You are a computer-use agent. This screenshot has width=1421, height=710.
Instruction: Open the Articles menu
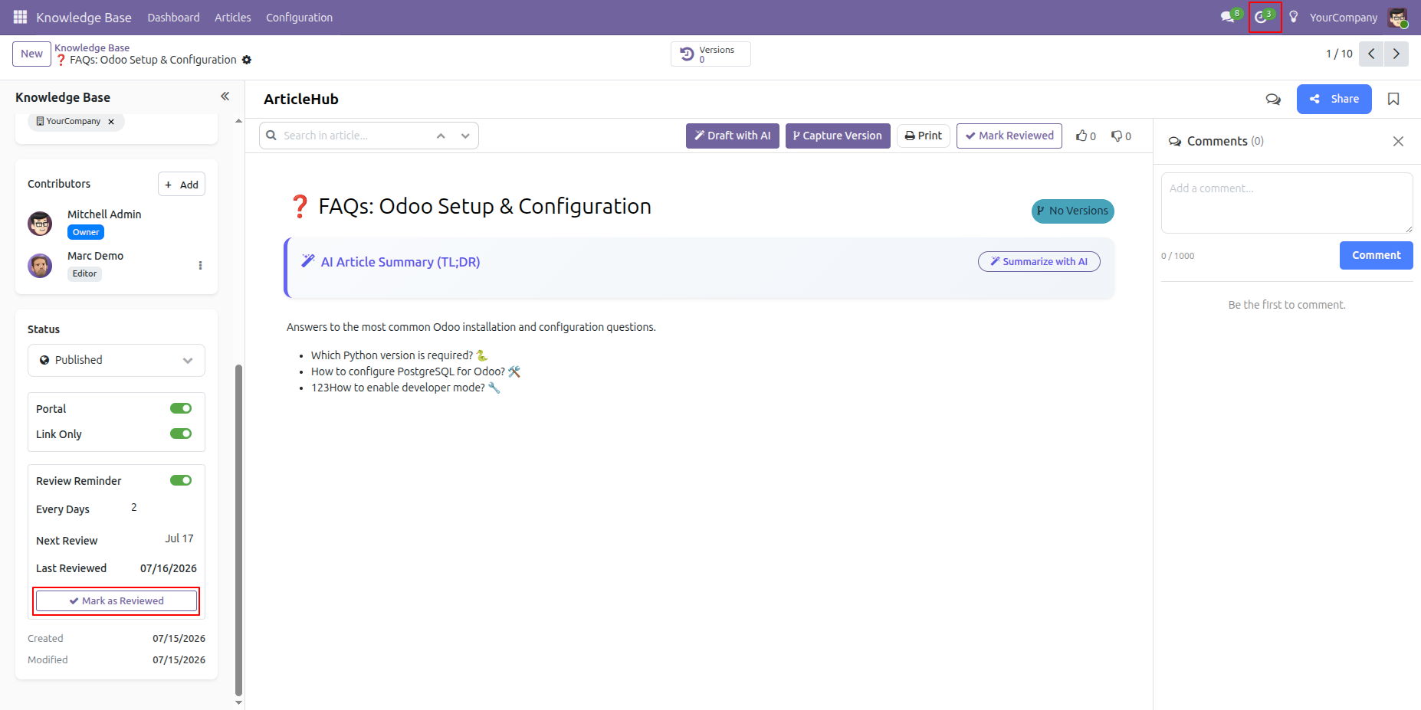pyautogui.click(x=233, y=17)
